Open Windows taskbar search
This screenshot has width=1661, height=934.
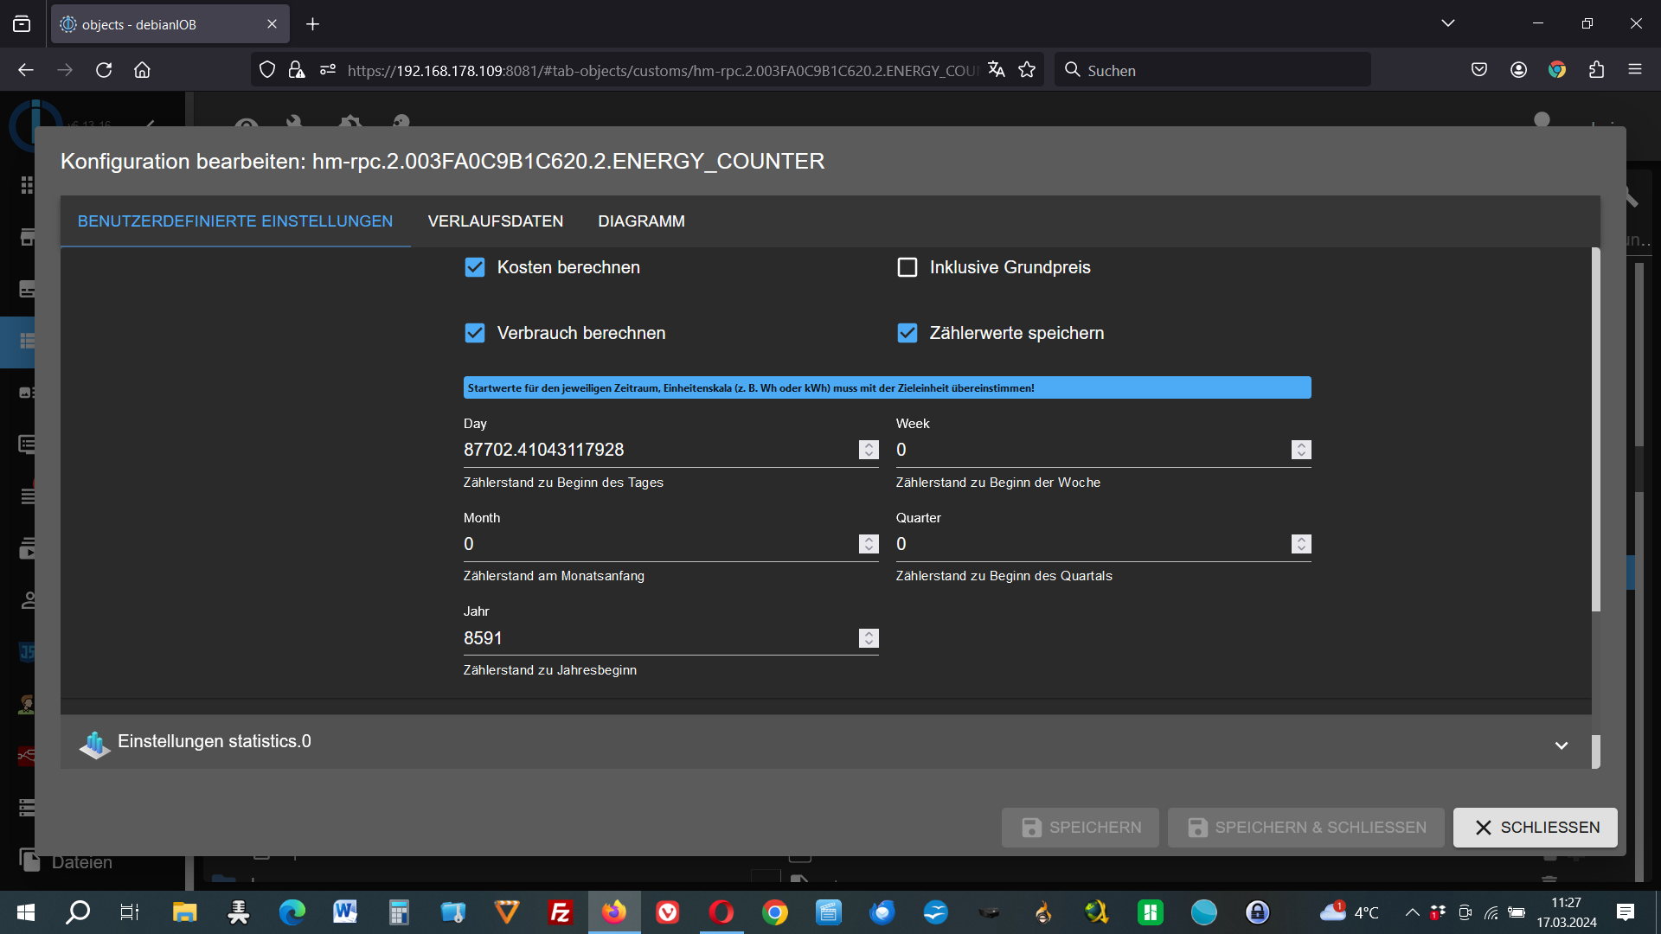click(x=78, y=912)
